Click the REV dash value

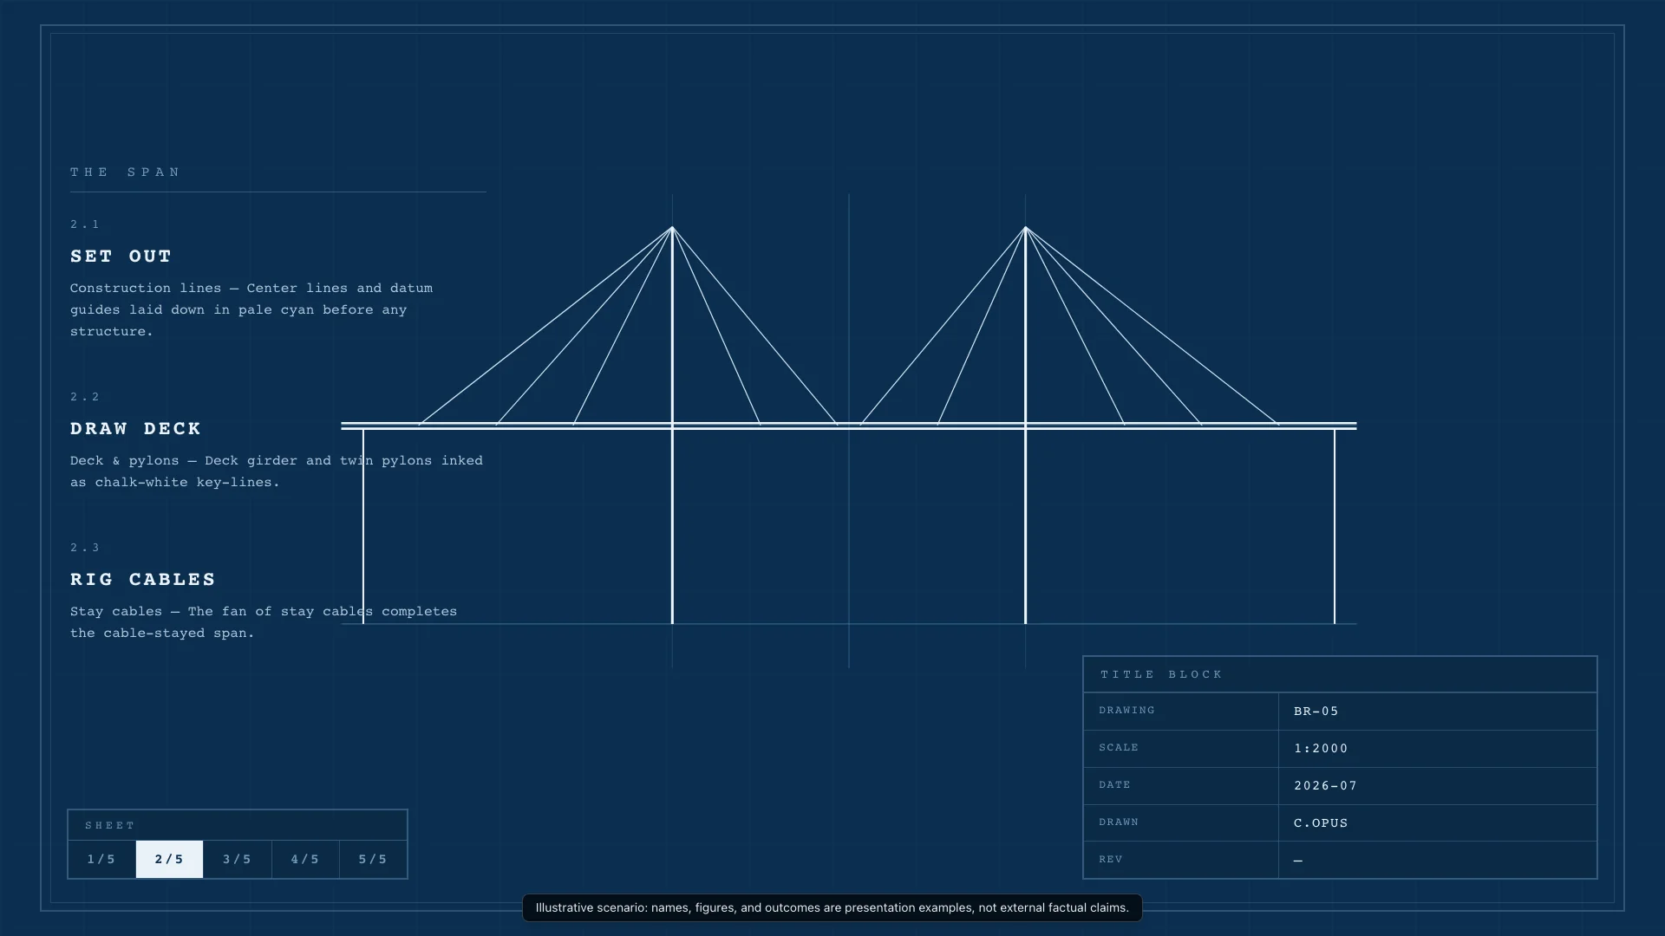(x=1298, y=861)
